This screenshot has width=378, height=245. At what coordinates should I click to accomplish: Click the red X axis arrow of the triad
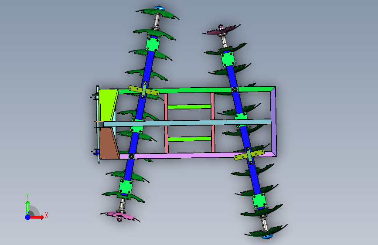coord(37,217)
